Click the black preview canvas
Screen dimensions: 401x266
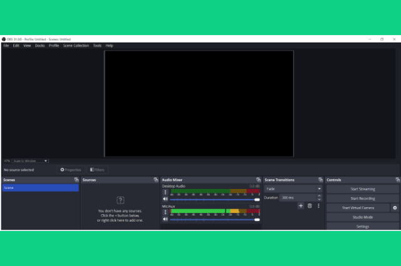[199, 103]
